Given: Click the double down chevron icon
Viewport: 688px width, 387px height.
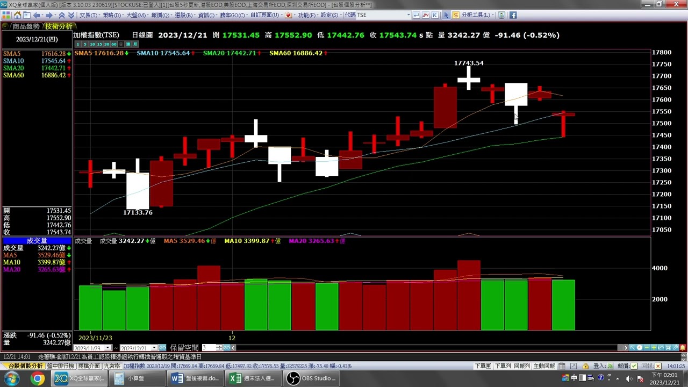Looking at the screenshot, I should point(70,15).
